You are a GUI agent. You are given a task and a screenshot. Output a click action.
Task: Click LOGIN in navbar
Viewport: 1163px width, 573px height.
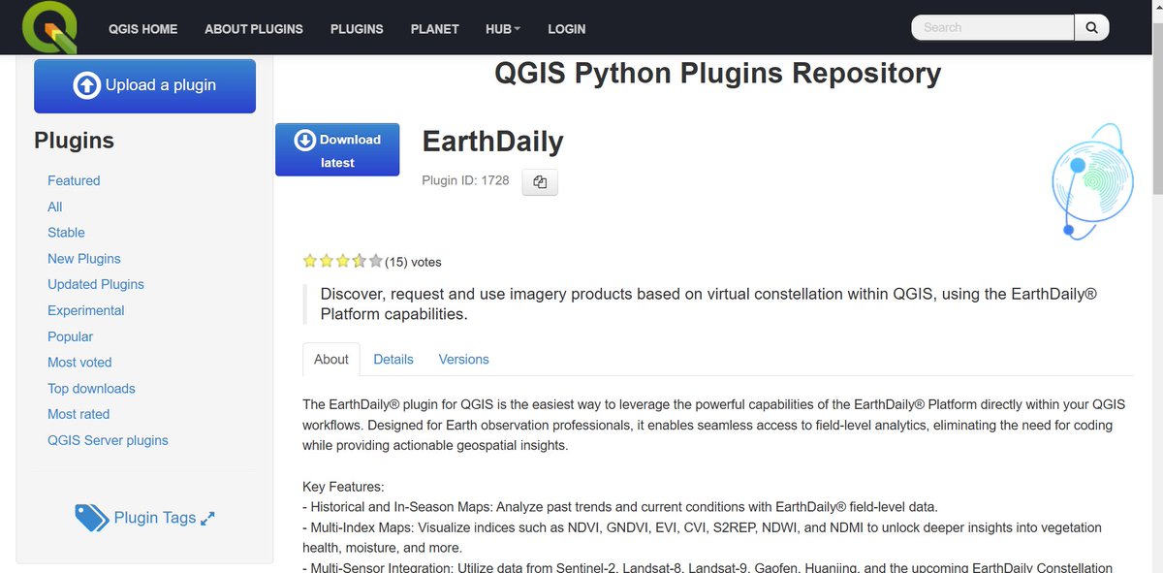[x=567, y=29]
